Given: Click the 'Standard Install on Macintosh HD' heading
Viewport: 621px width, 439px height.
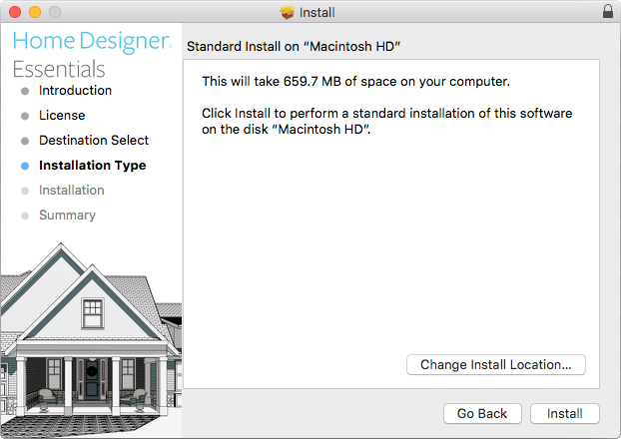Looking at the screenshot, I should [x=294, y=47].
